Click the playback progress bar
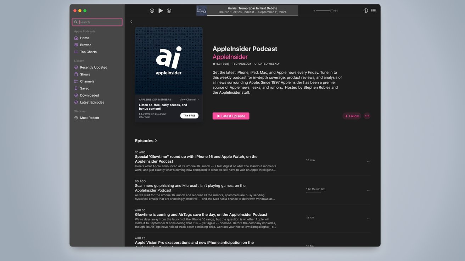The width and height of the screenshot is (465, 261). (x=252, y=15)
